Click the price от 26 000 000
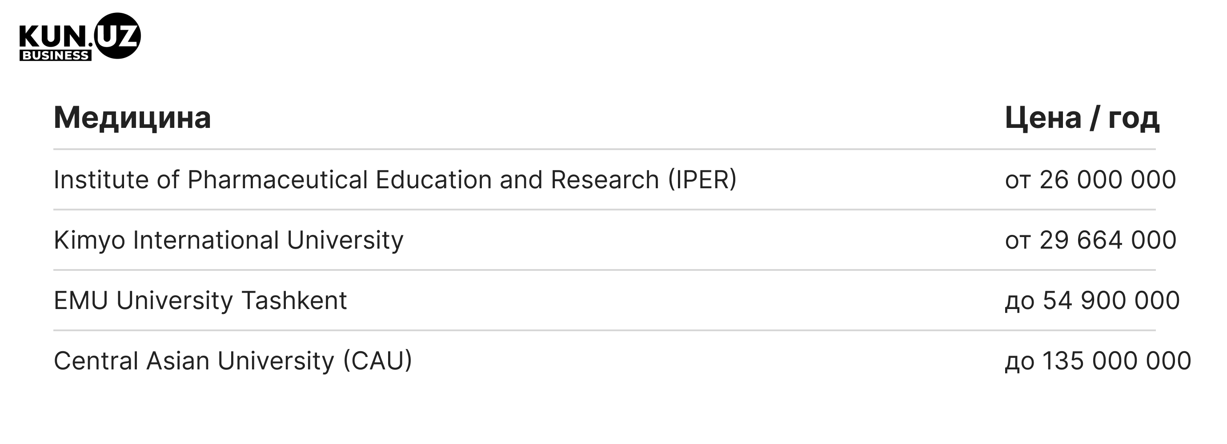The image size is (1227, 444). click(x=1090, y=180)
